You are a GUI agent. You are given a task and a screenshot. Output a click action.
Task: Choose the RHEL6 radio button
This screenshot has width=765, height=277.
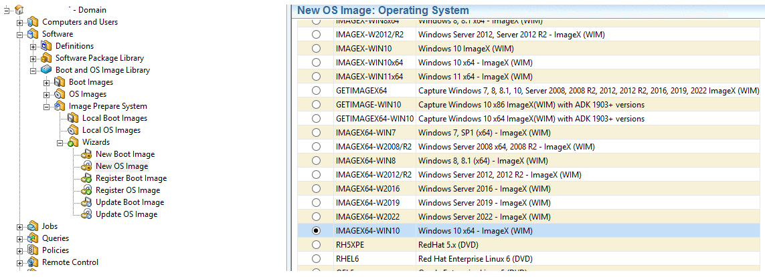point(316,258)
